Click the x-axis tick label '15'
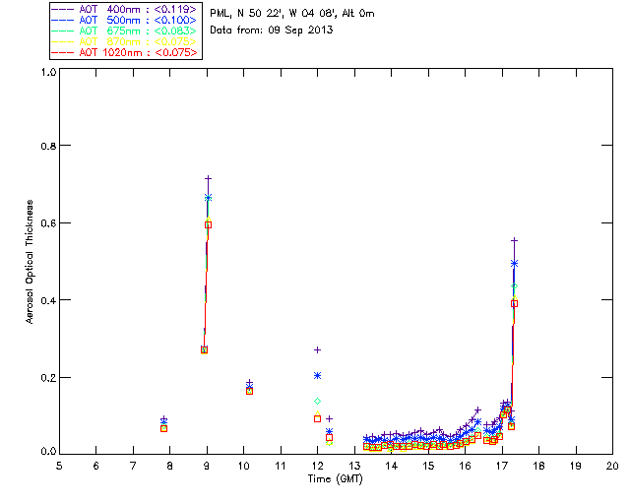Viewport: 630px width, 504px height. [x=428, y=466]
